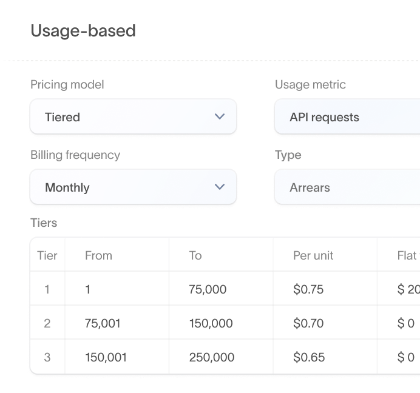Open the Pricing model dropdown

pyautogui.click(x=133, y=117)
